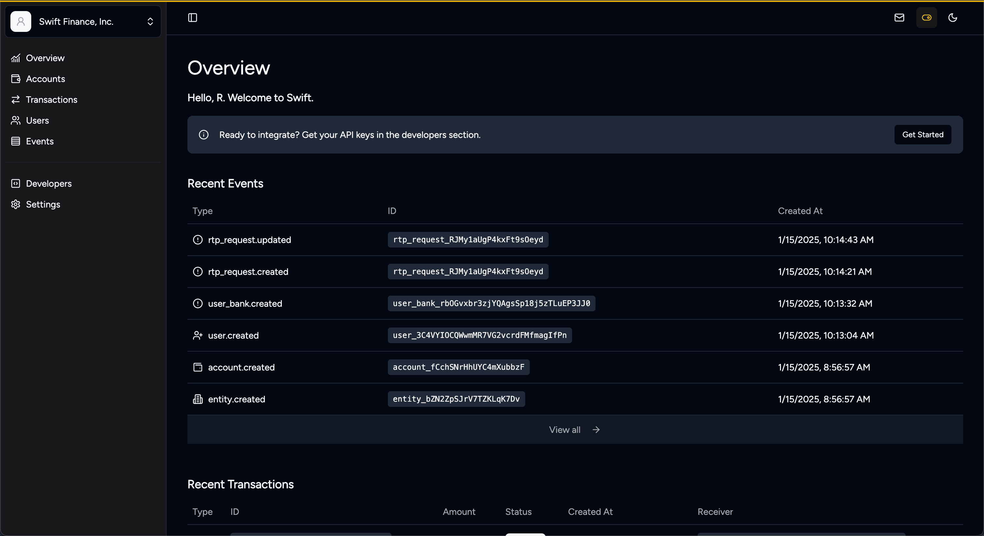984x536 pixels.
Task: Select the user.created event type
Action: click(233, 335)
